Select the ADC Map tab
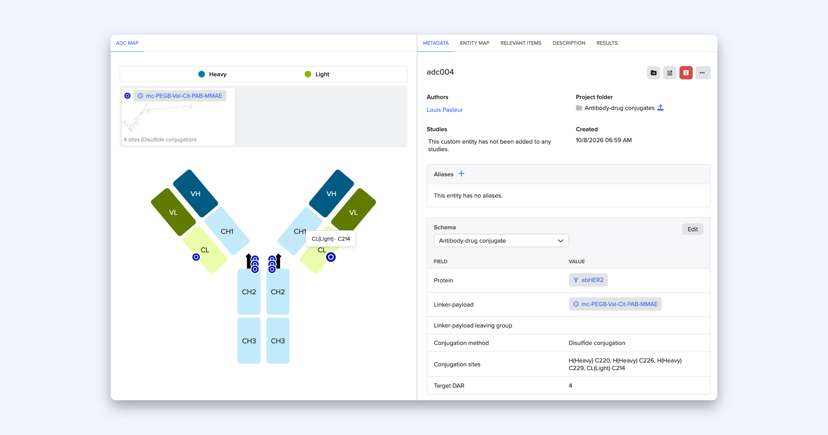828x435 pixels. [x=127, y=43]
